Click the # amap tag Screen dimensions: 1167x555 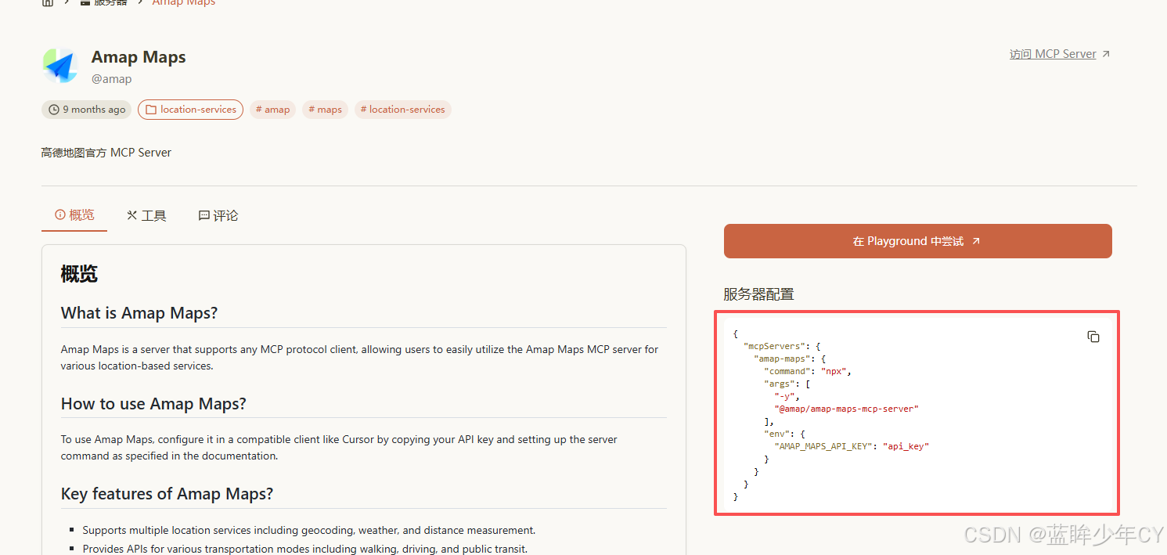[x=272, y=110]
